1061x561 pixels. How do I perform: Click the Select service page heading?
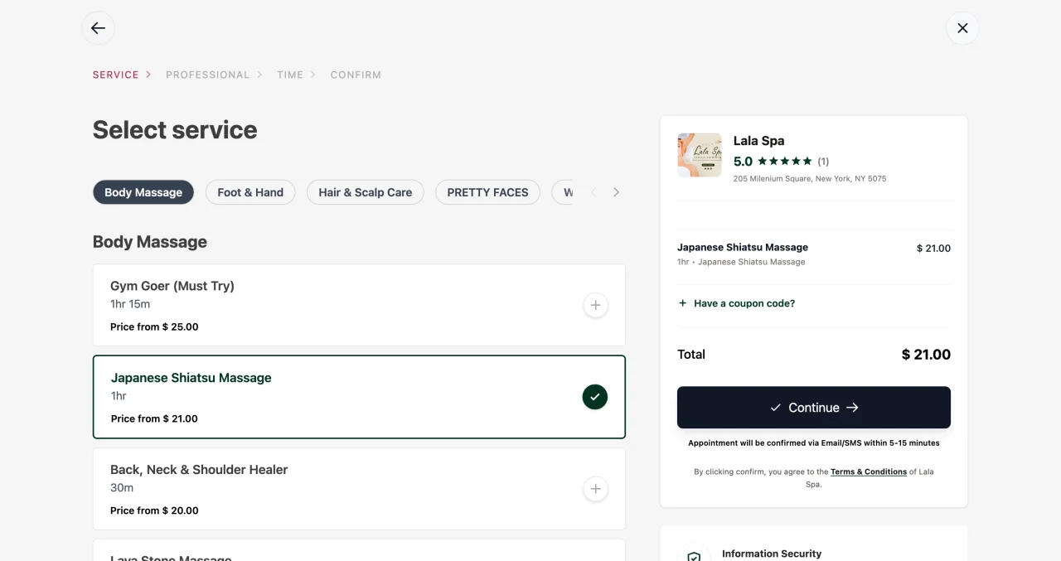click(x=175, y=130)
